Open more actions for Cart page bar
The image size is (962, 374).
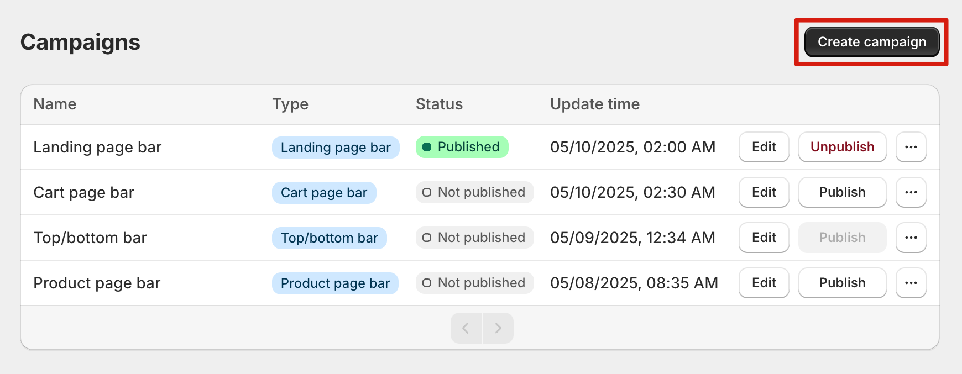[911, 192]
